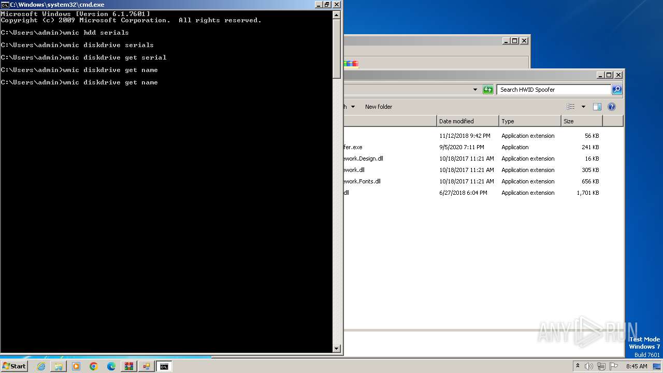The width and height of the screenshot is (663, 373).
Task: Open the cmd.exe title bar system icon
Action: (5, 5)
